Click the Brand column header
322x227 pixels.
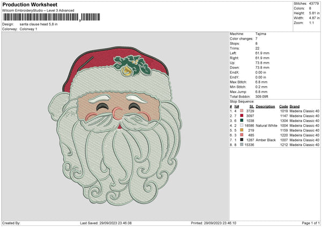tap(296, 106)
